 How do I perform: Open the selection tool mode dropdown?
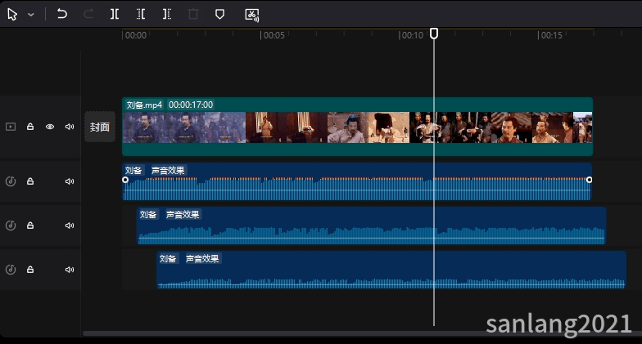point(31,15)
